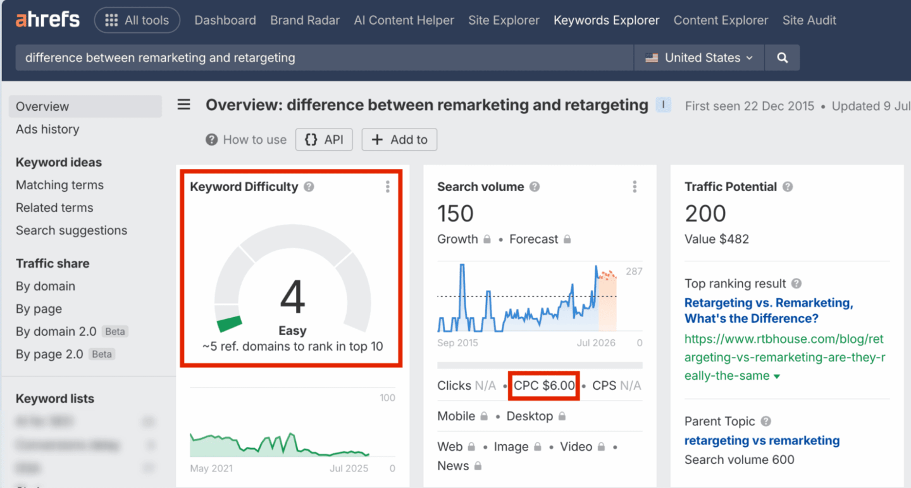Open Brand Radar
This screenshot has width=911, height=488.
pyautogui.click(x=305, y=20)
